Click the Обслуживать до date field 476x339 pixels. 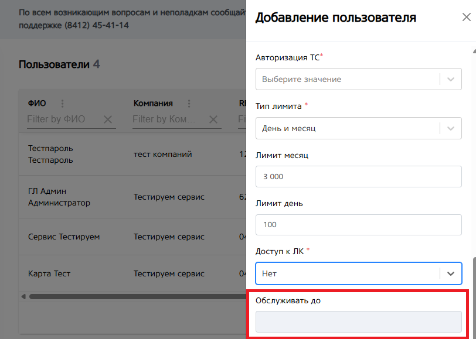[x=359, y=321]
